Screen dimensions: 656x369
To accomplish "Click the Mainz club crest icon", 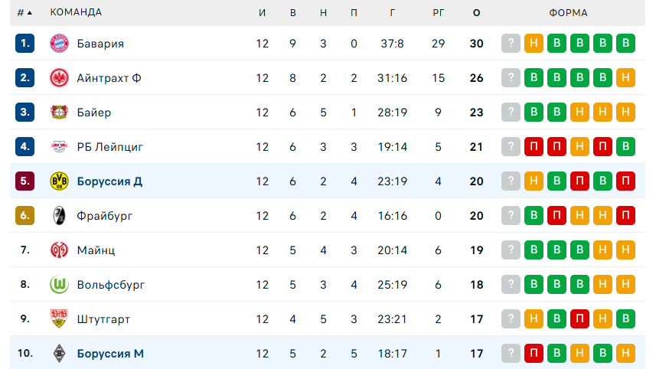I will pos(59,250).
